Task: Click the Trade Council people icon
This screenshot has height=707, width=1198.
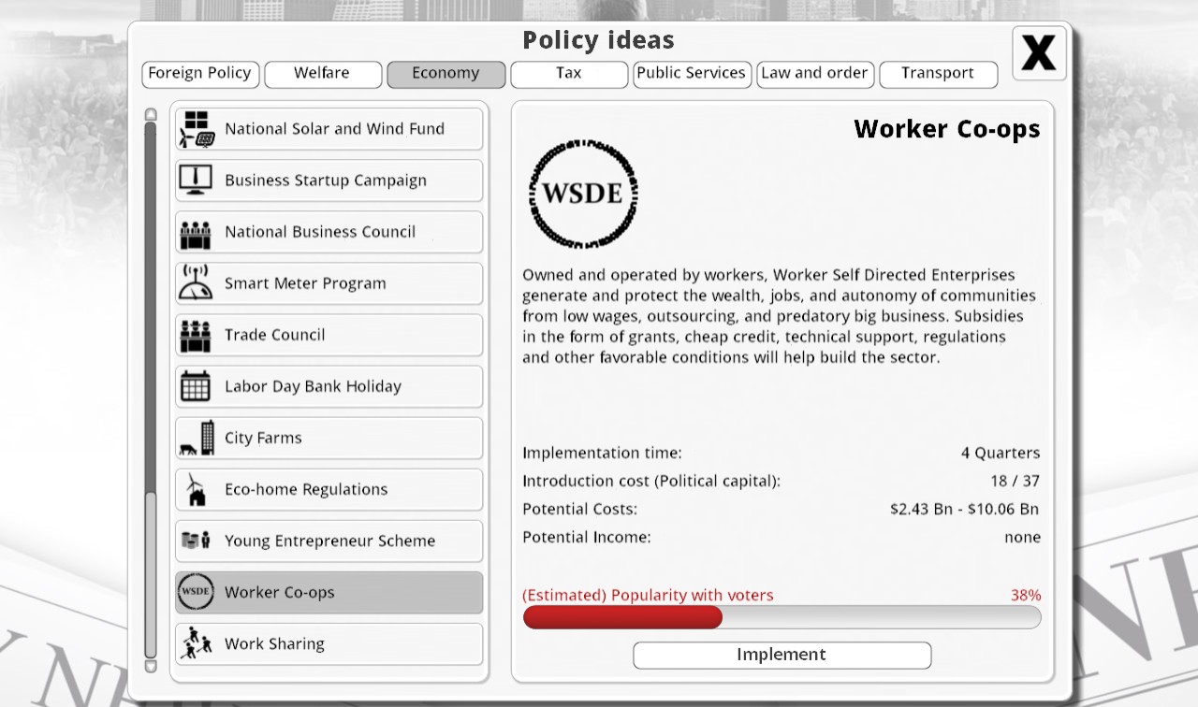Action: point(196,336)
